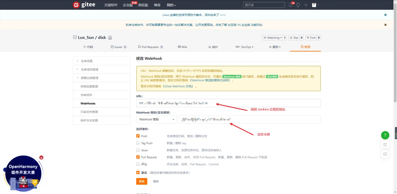397x194 pixels.
Task: Check the Push event checkbox
Action: (x=138, y=136)
